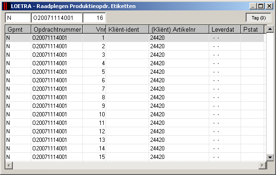Click the Kliënt-ident column header
The height and width of the screenshot is (175, 276).
pos(127,29)
